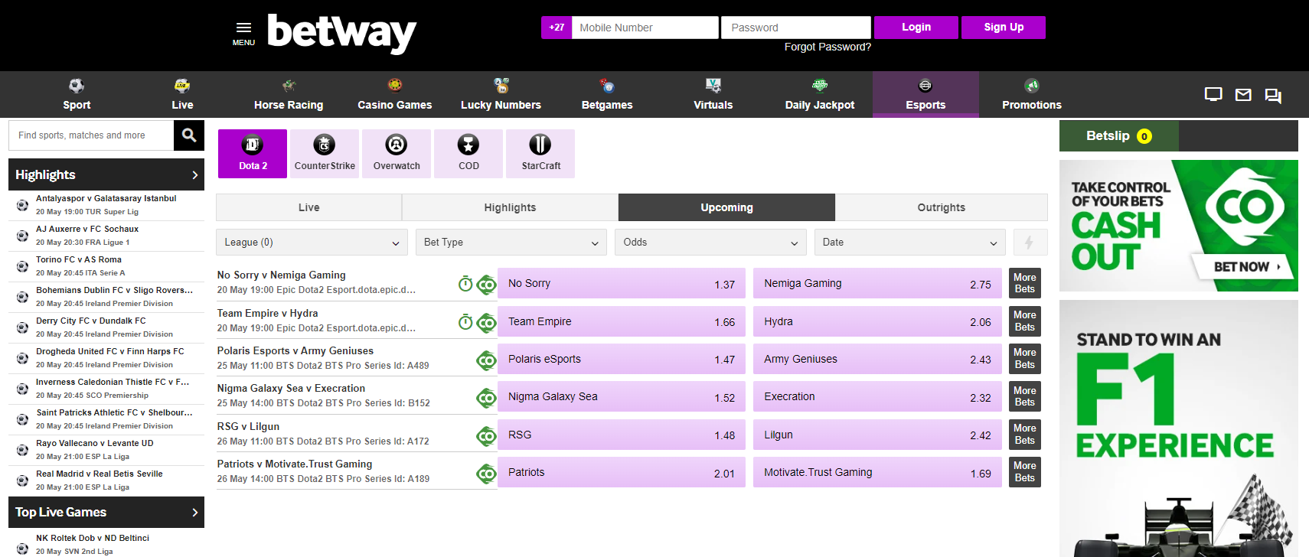
Task: Click BET NOW on Cash Out banner
Action: point(1242,266)
